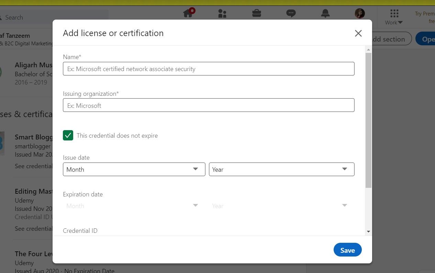Open Editing Mastery See credential link
This screenshot has height=273, width=435.
click(34, 229)
